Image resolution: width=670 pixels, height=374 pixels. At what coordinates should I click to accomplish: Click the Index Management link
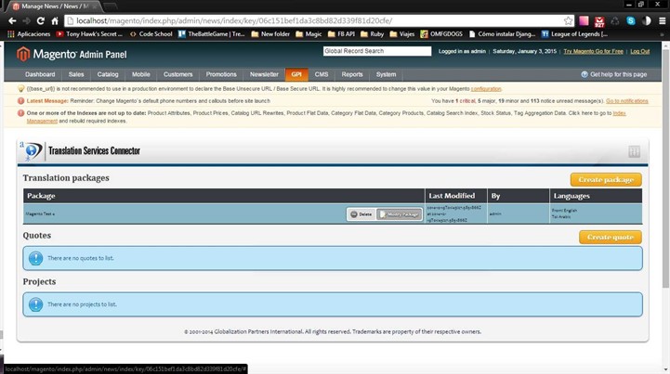42,121
